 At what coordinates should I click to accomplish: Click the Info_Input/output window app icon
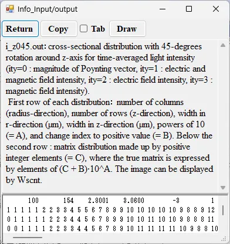point(10,9)
